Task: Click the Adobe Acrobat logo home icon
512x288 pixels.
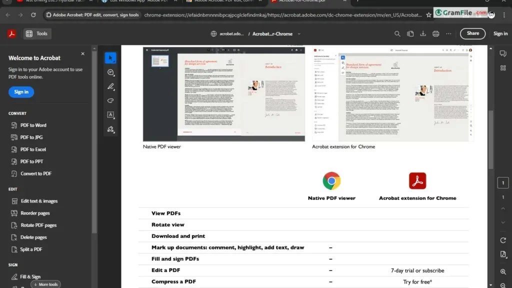Action: [12, 33]
